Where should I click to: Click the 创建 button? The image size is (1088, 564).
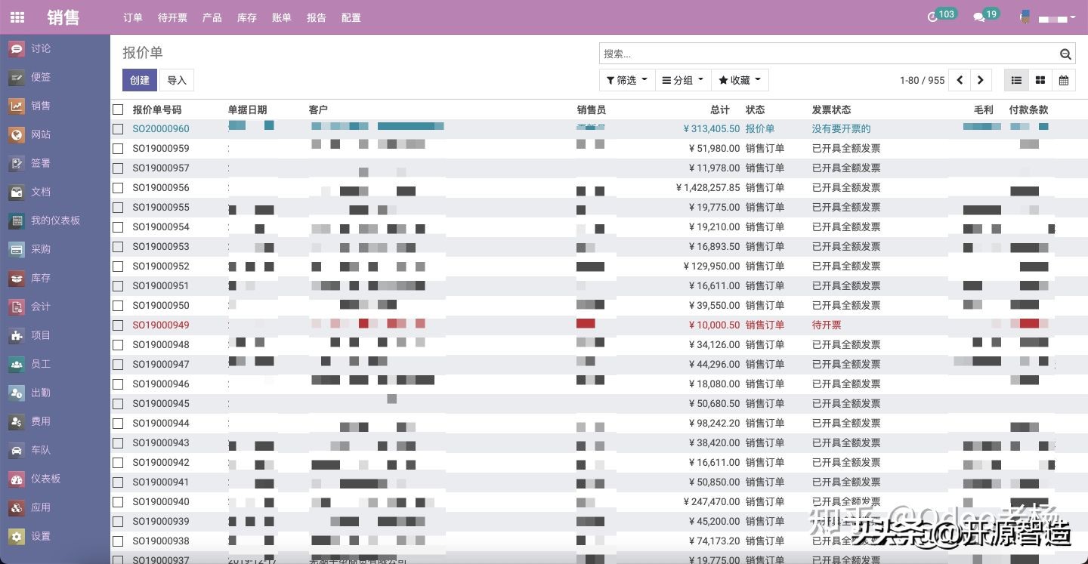[140, 80]
